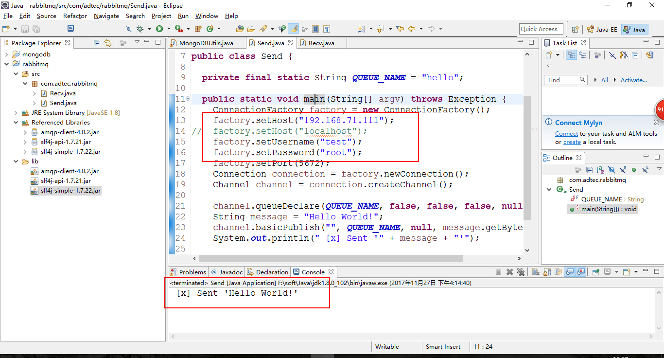664x358 pixels.
Task: Toggle Scroll Lock in Console toolbar
Action: (x=547, y=272)
